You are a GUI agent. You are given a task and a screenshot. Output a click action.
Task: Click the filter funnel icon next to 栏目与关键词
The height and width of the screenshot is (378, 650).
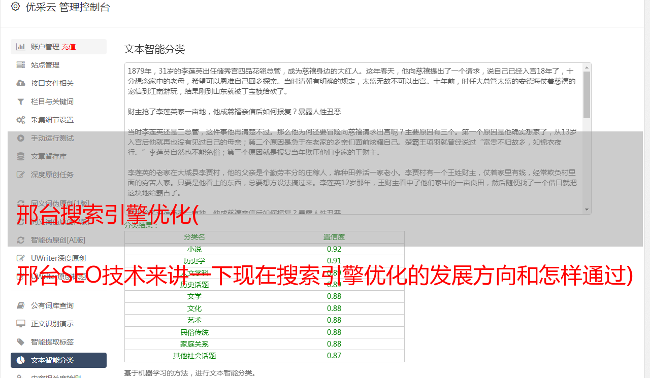21,101
